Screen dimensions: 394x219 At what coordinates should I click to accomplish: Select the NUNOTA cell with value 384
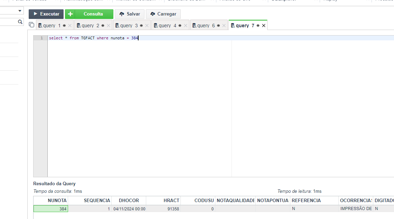click(x=51, y=209)
